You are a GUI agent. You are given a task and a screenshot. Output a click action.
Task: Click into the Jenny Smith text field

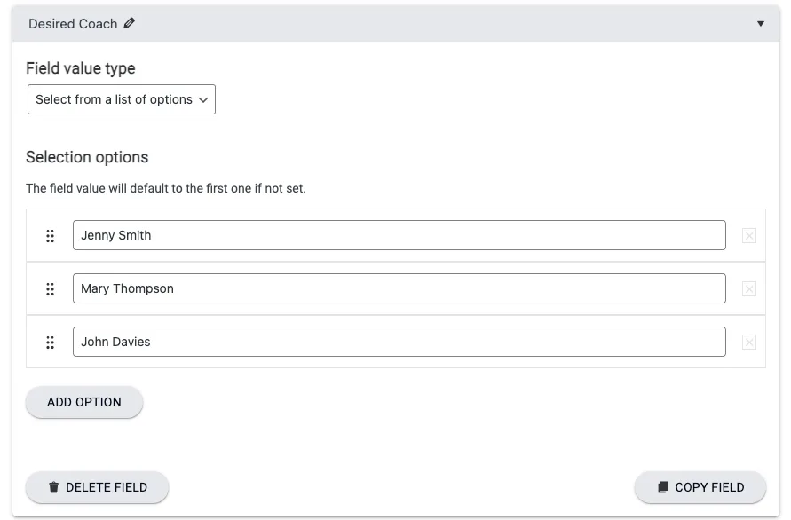(x=399, y=235)
